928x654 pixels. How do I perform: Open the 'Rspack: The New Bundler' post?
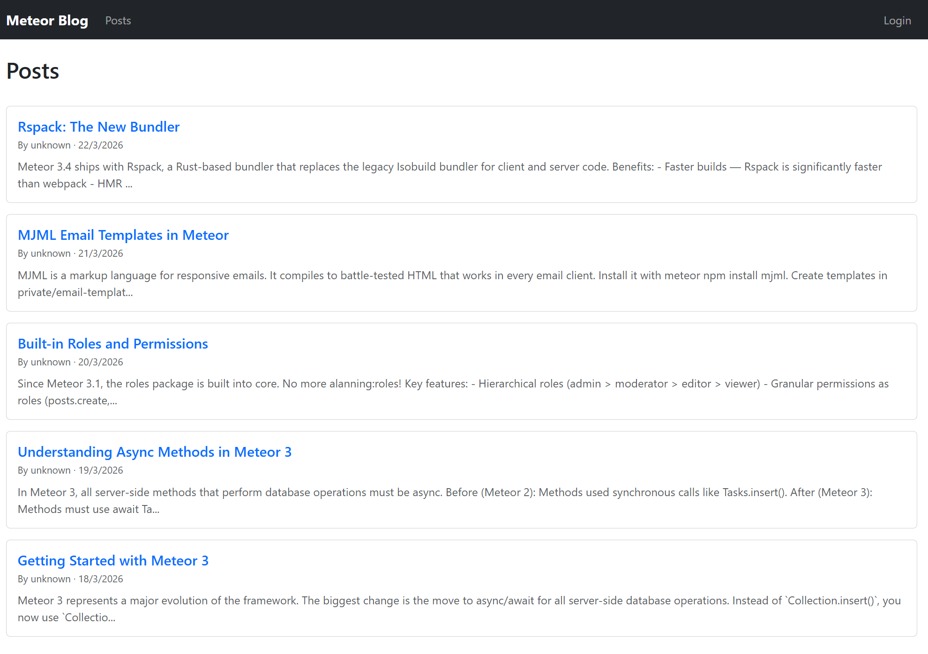tap(98, 127)
